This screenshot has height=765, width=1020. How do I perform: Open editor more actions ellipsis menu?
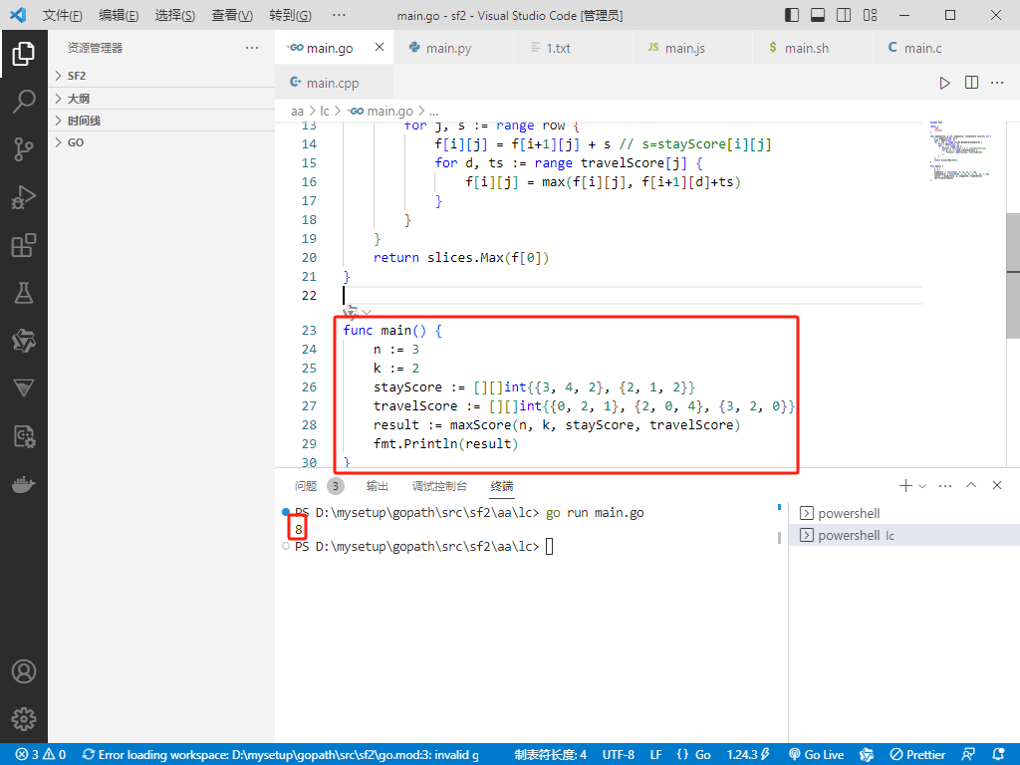coord(997,83)
